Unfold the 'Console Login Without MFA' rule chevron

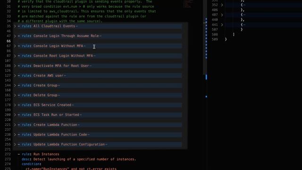[x=15, y=46]
